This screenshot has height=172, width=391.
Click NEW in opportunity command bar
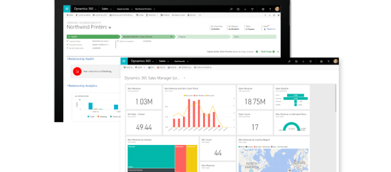(x=70, y=15)
